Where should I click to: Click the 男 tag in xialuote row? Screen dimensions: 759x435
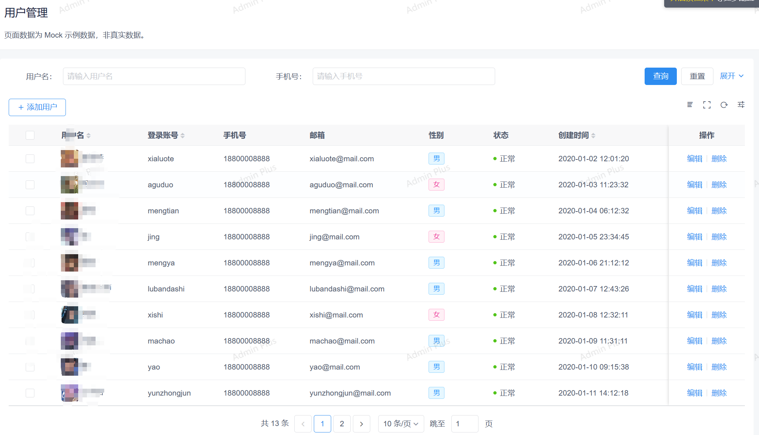tap(437, 159)
